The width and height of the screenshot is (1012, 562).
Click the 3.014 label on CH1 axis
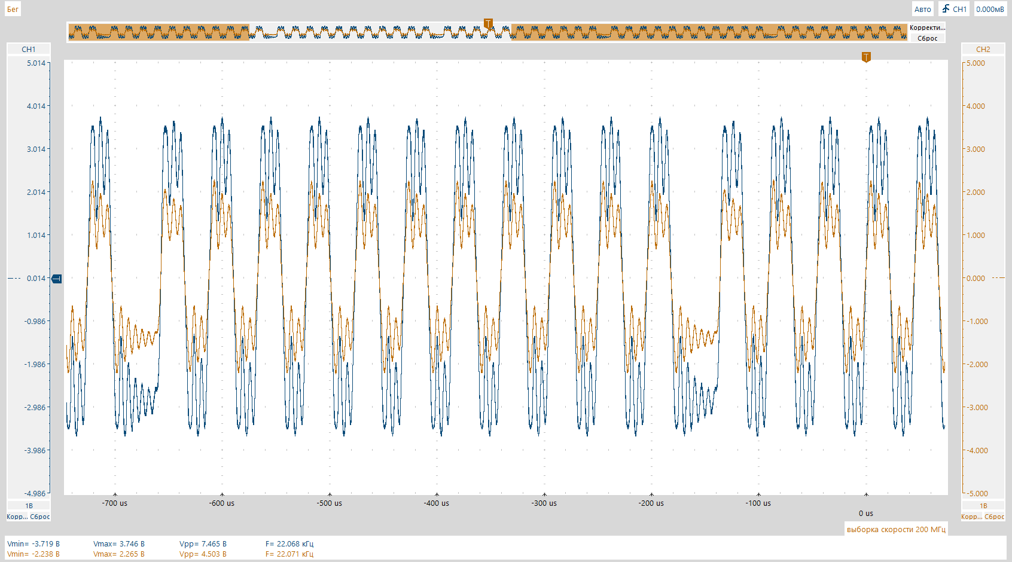tap(36, 149)
